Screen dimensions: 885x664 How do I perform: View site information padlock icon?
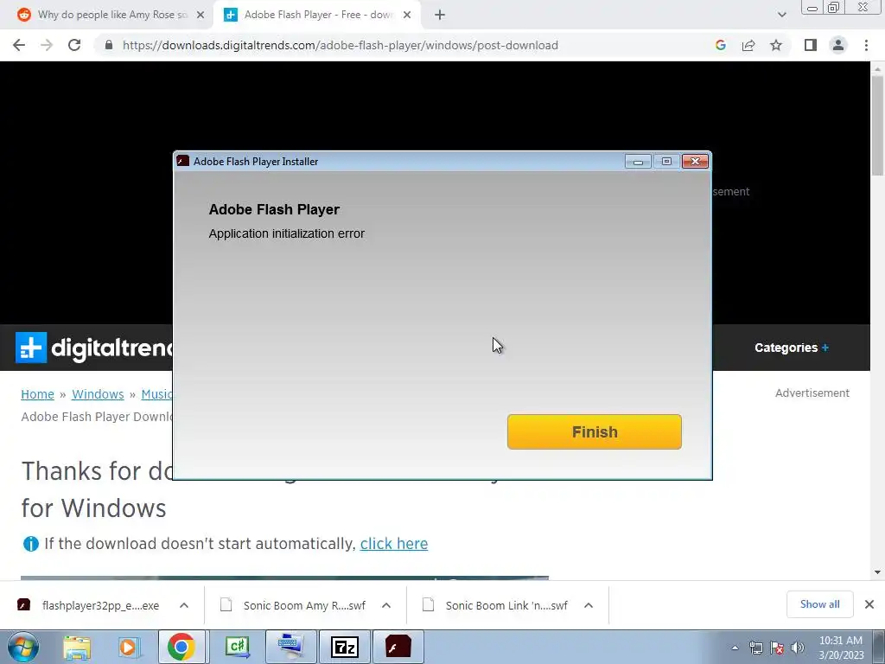109,45
